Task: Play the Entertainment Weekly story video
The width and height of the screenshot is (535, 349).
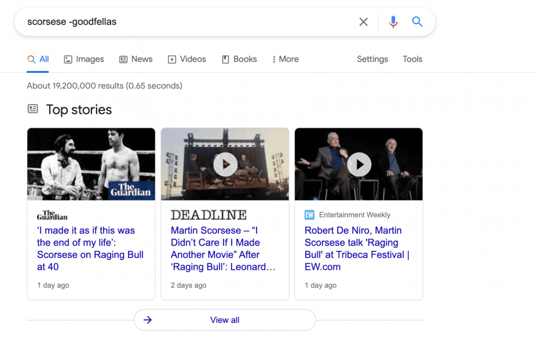Action: coord(360,165)
